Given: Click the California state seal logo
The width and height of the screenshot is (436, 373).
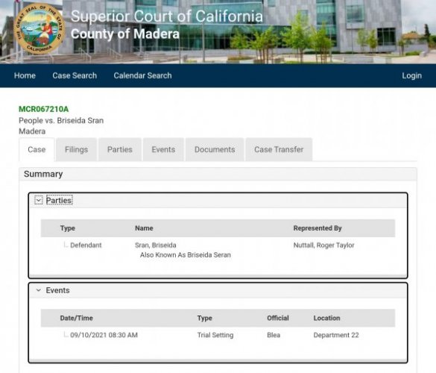Looking at the screenshot, I should (x=40, y=30).
